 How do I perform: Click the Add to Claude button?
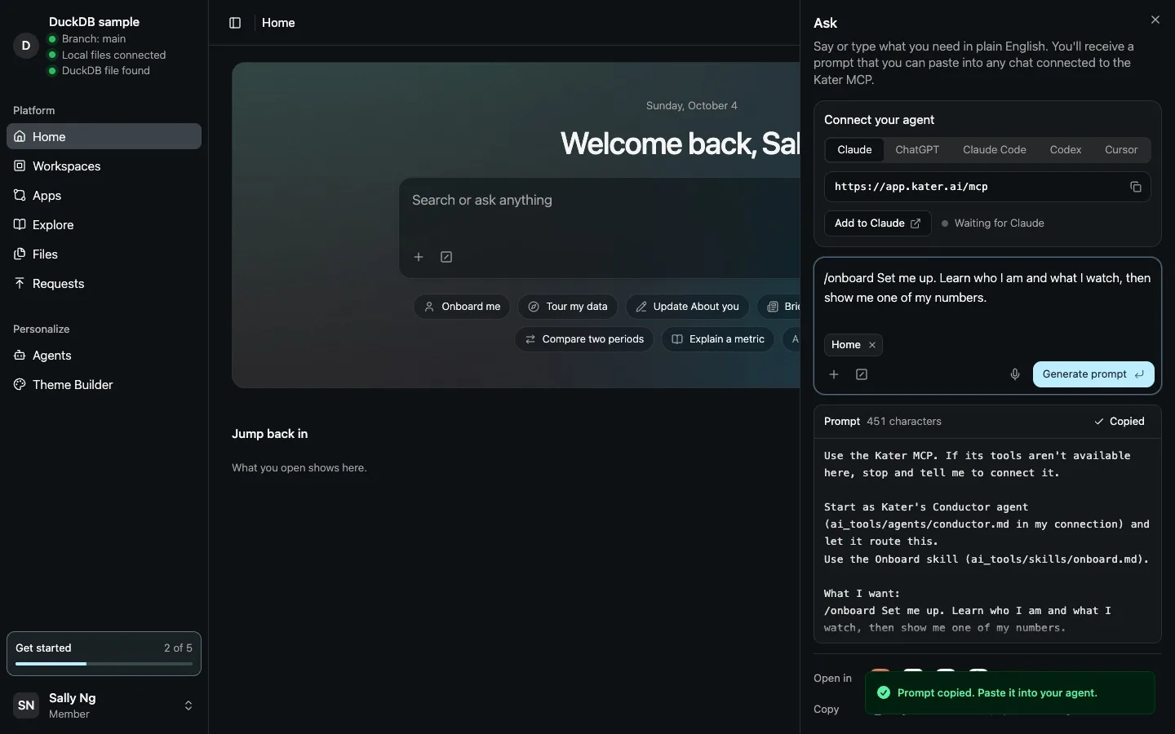point(878,223)
